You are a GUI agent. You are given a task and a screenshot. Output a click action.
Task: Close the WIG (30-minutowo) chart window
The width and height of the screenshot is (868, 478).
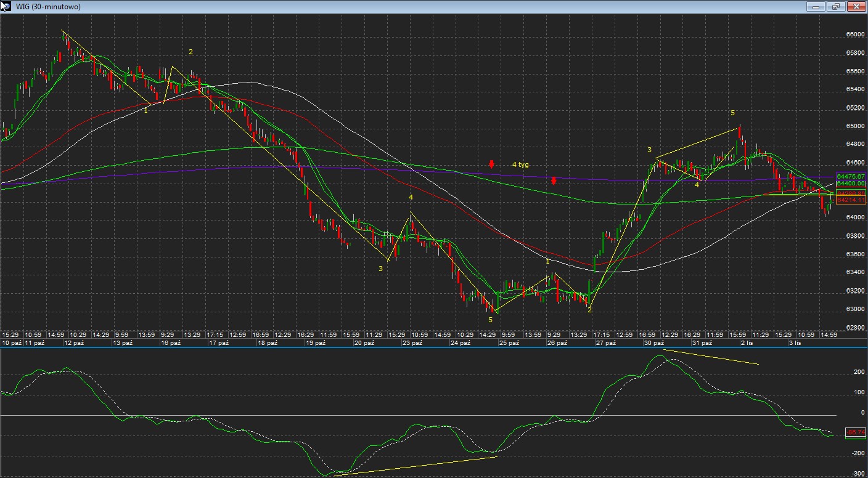tap(856, 6)
